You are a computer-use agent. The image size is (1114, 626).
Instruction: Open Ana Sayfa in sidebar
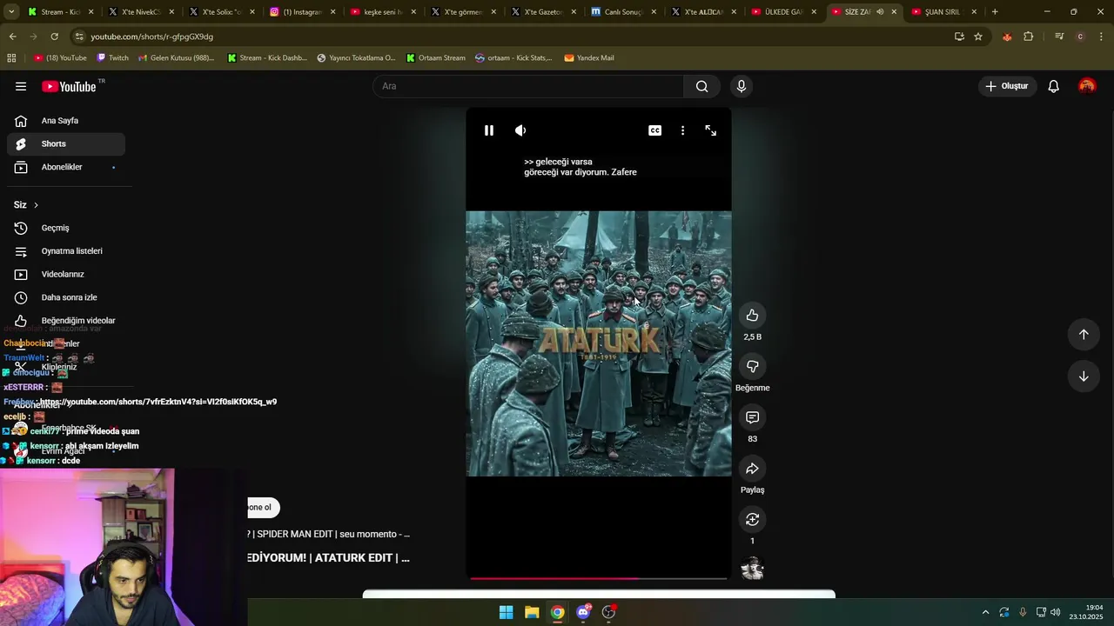66,121
